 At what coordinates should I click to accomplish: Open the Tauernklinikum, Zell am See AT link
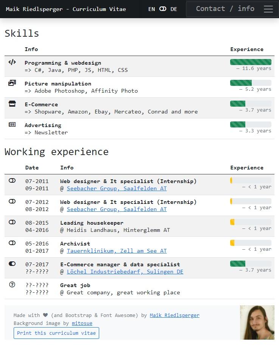(117, 251)
